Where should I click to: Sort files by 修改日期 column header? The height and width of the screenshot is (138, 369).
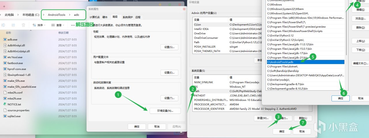[x=63, y=33]
